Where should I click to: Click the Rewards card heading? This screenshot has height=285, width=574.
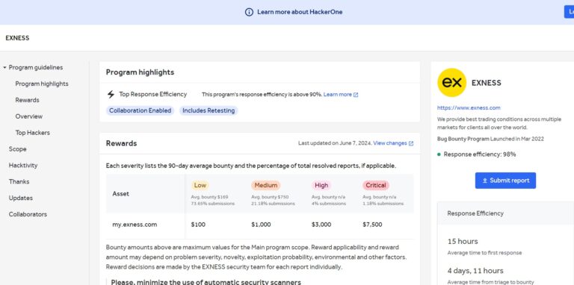tap(121, 143)
